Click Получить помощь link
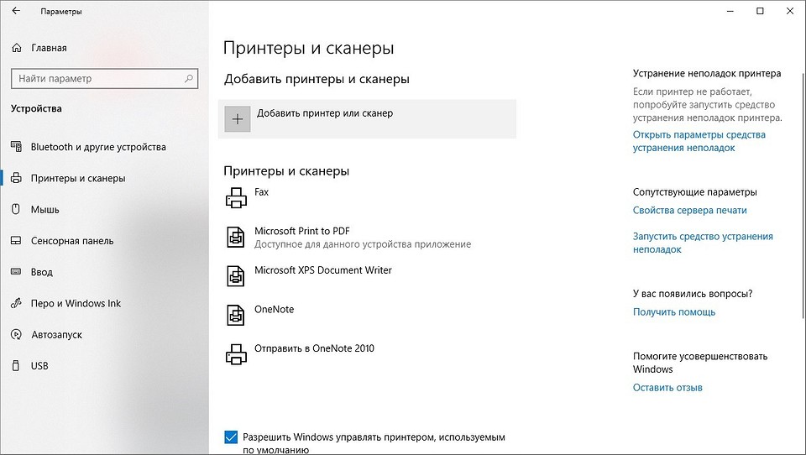 tap(674, 312)
